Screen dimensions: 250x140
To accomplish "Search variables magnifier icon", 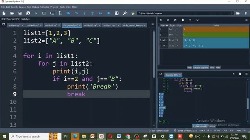I will click(190, 20).
